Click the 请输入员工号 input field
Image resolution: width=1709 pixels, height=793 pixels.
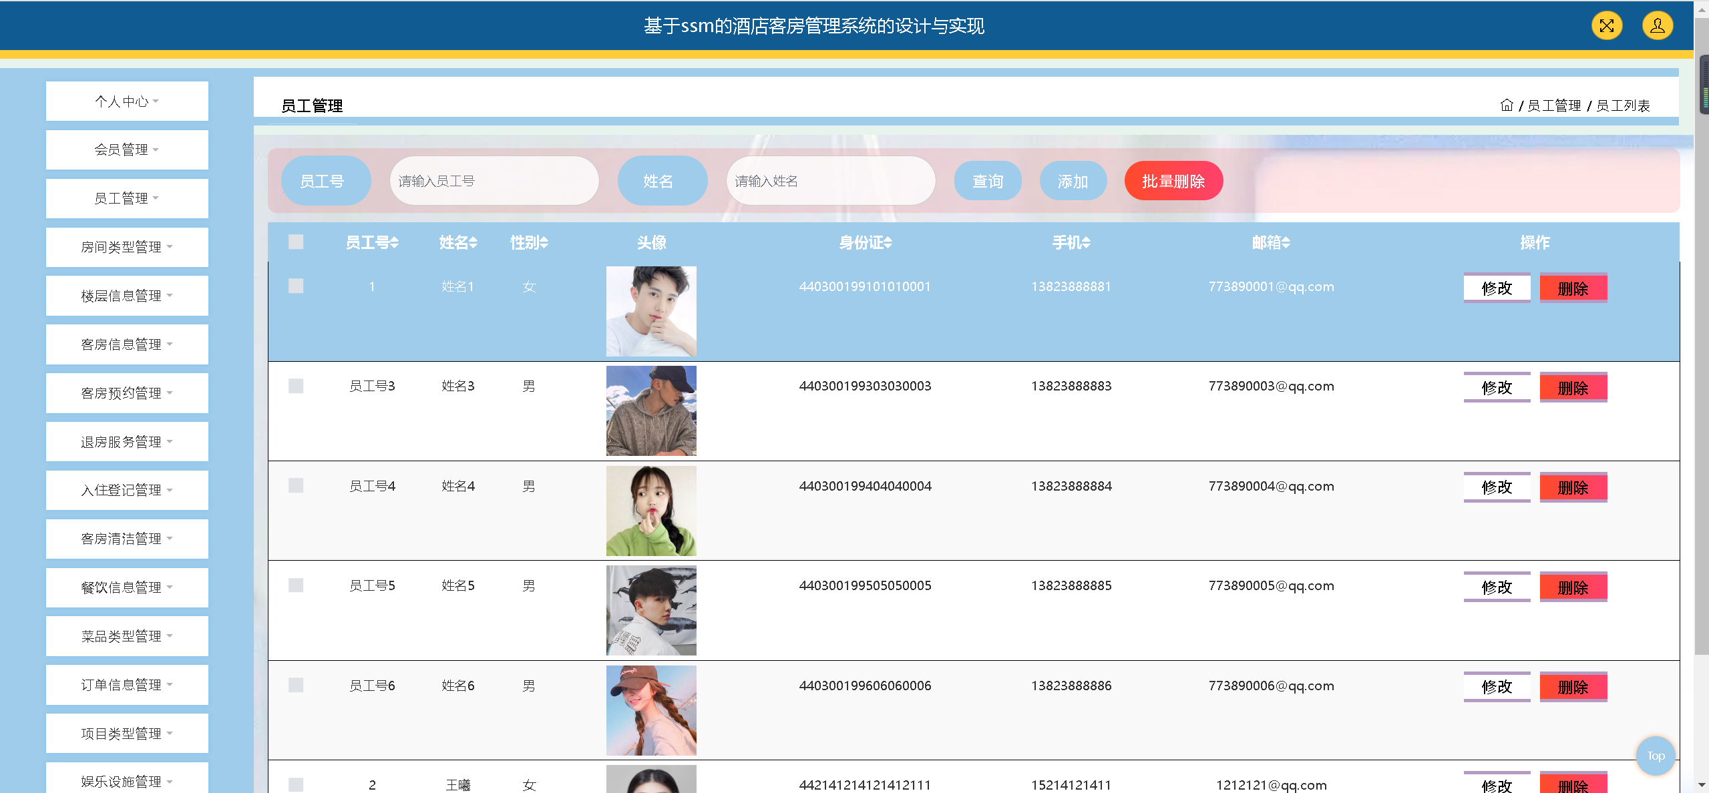coord(494,181)
